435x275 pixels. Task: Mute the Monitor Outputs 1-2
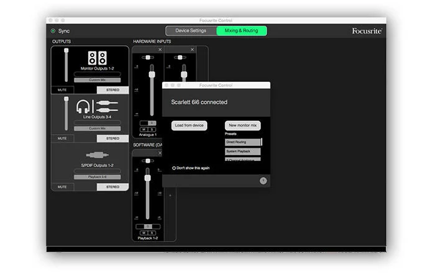pos(62,90)
